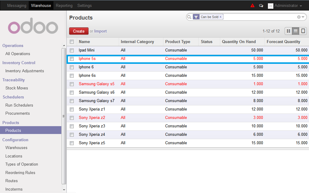Viewport: 309px width, 193px height.
Task: Clear the search field with the x icon
Action: point(299,17)
